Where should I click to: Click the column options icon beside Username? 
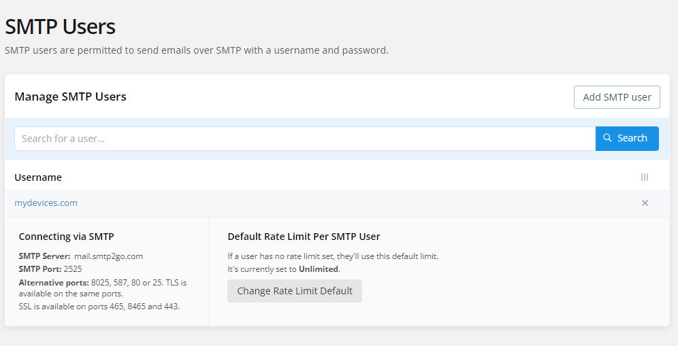[x=645, y=177]
